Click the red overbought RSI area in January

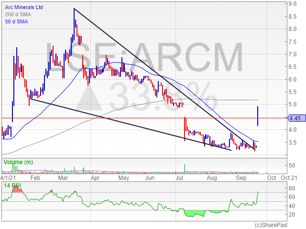(x=16, y=189)
